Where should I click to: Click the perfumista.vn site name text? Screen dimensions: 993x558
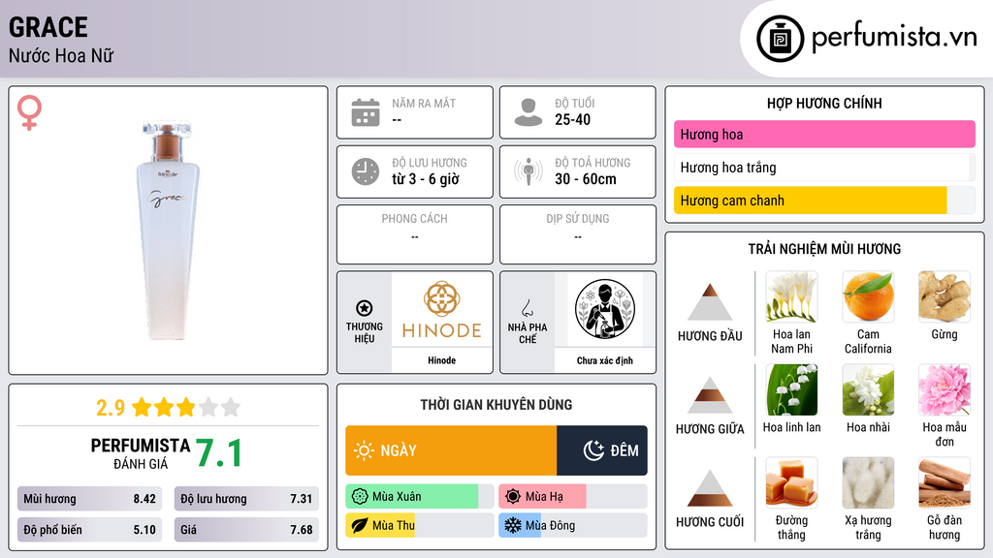[894, 37]
